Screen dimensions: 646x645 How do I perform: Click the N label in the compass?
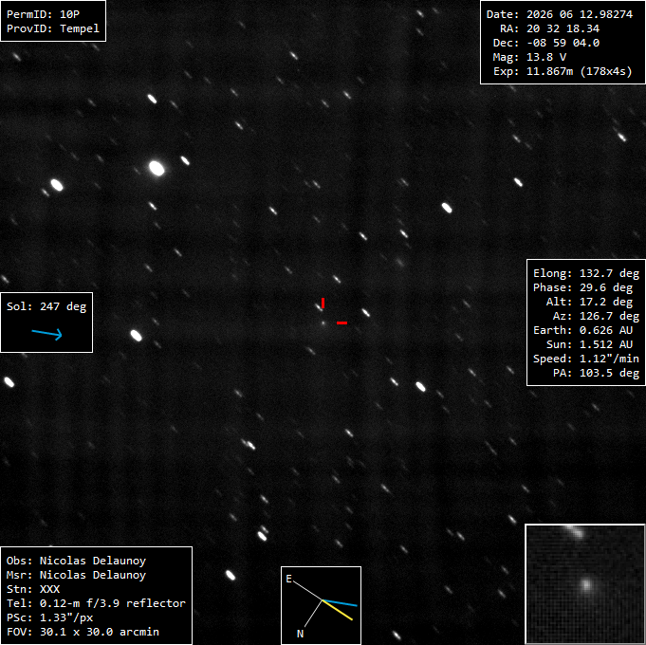pyautogui.click(x=301, y=634)
